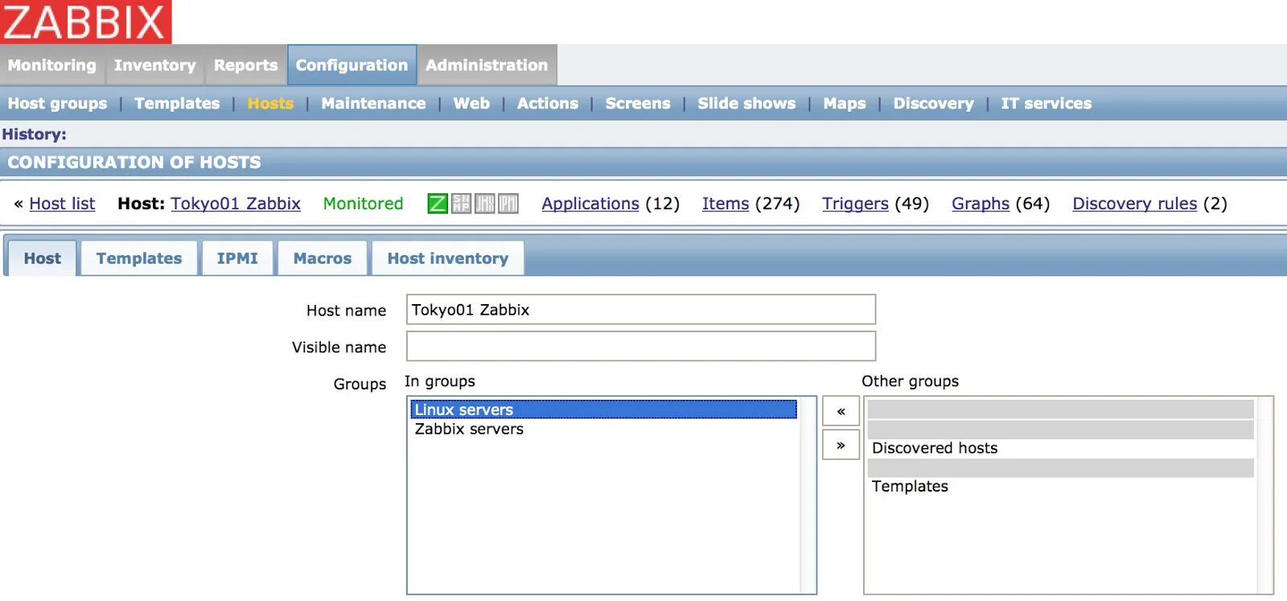Open Applications (12) link

click(x=590, y=204)
